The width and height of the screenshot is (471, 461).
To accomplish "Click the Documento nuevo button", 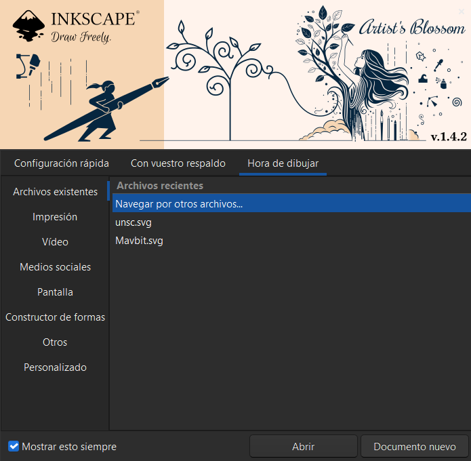I will tap(415, 446).
